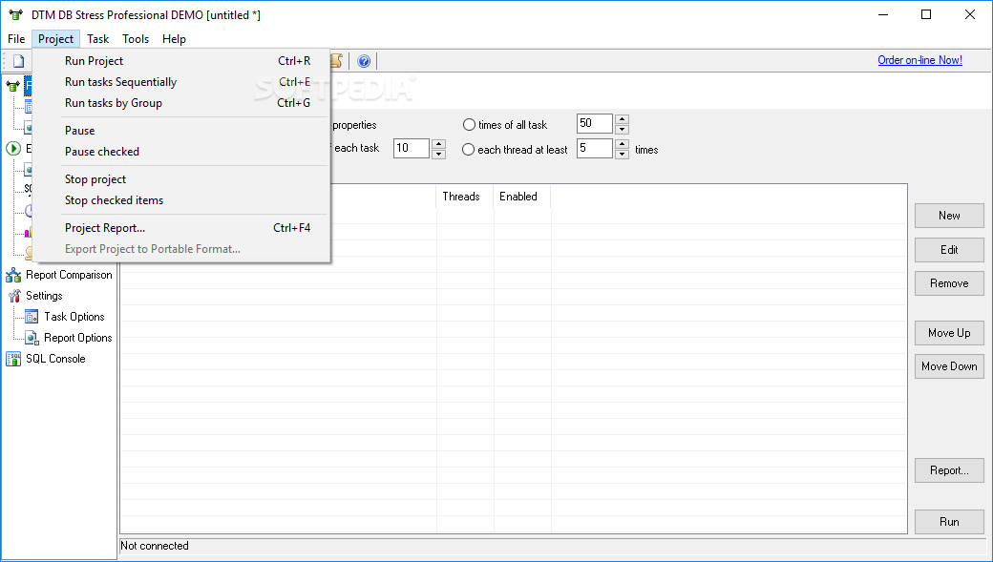The height and width of the screenshot is (562, 993).
Task: Click the Move Down button
Action: pyautogui.click(x=949, y=366)
